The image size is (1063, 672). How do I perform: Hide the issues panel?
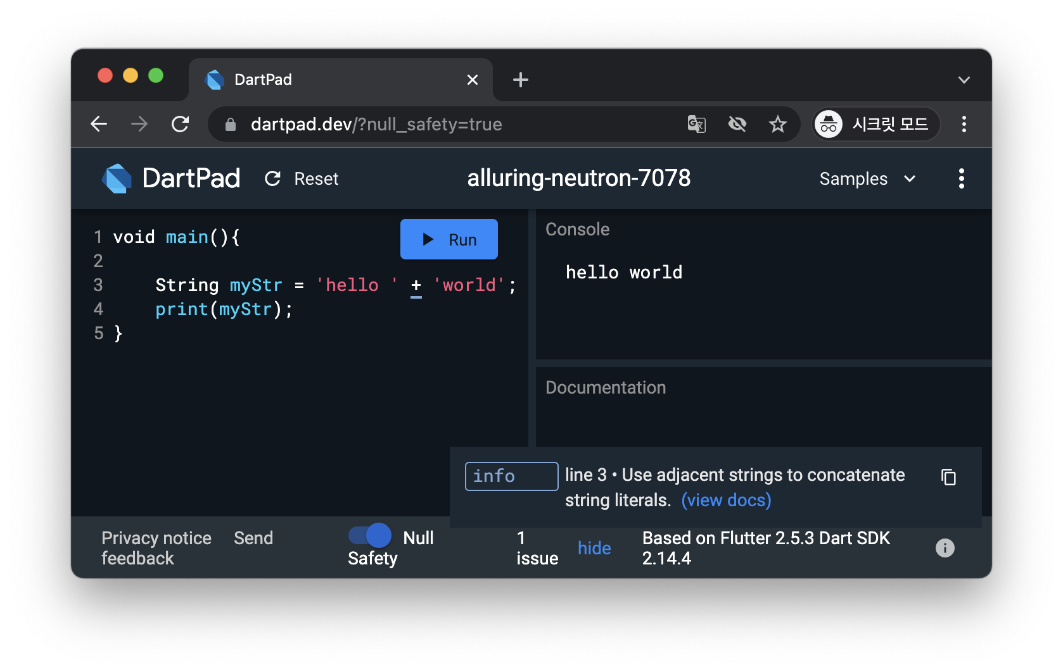pos(594,548)
